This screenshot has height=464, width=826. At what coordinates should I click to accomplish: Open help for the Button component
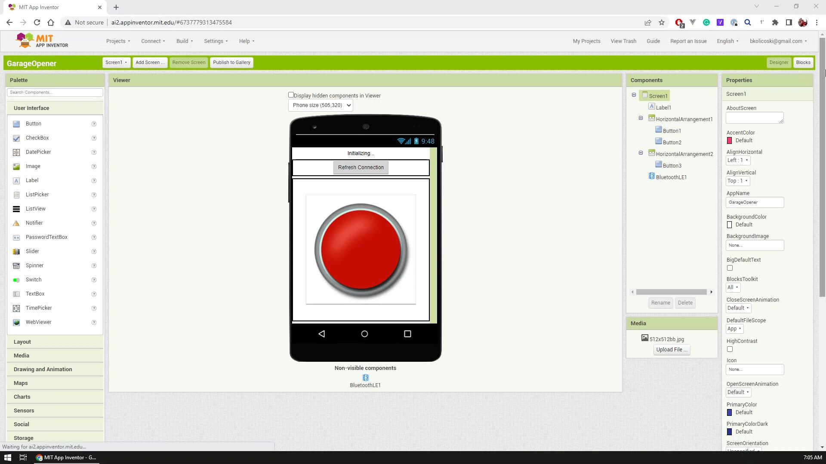(94, 124)
